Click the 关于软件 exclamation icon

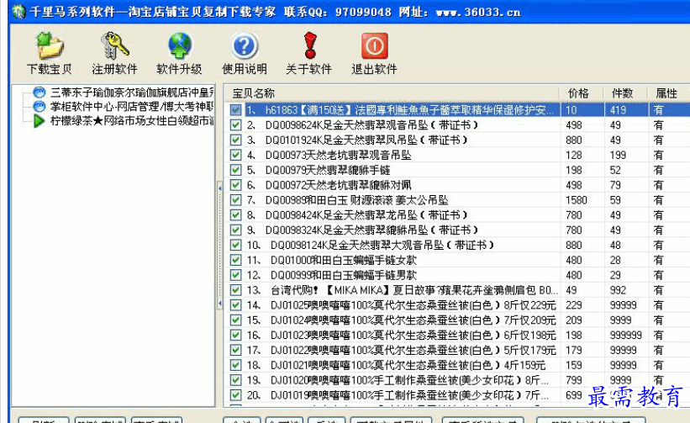coord(310,45)
